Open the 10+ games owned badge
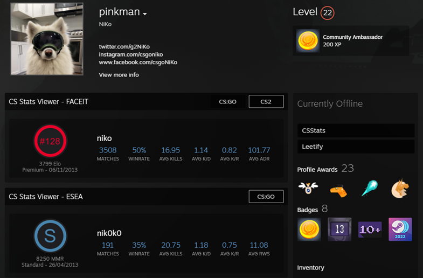This screenshot has height=278, width=423. pyautogui.click(x=370, y=229)
